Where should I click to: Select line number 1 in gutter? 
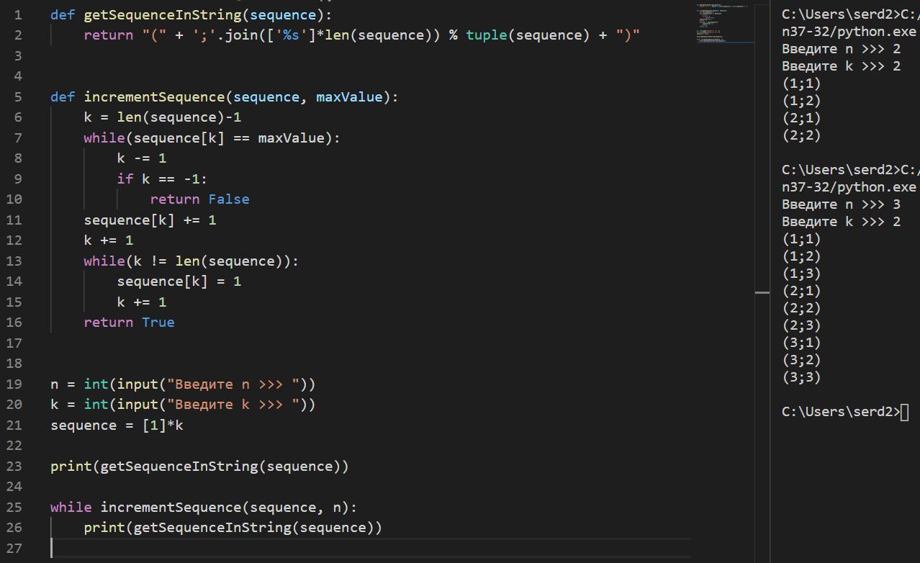17,14
